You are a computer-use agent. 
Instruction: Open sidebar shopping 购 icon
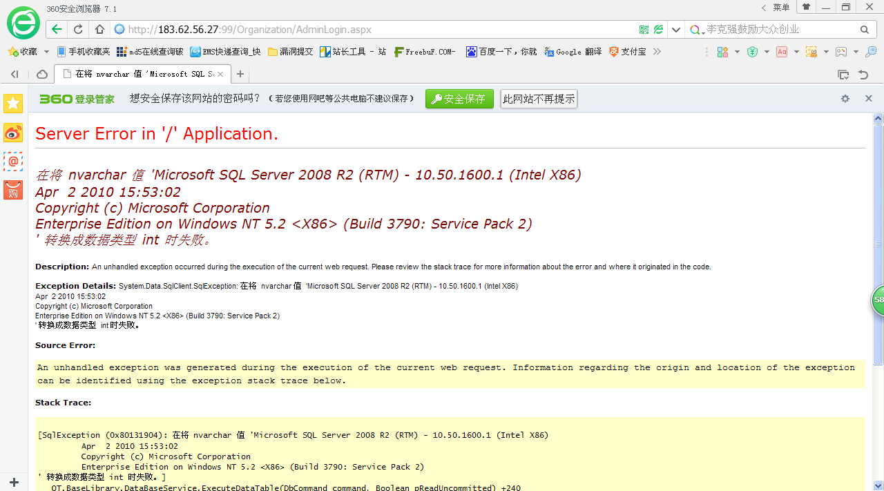tap(13, 191)
